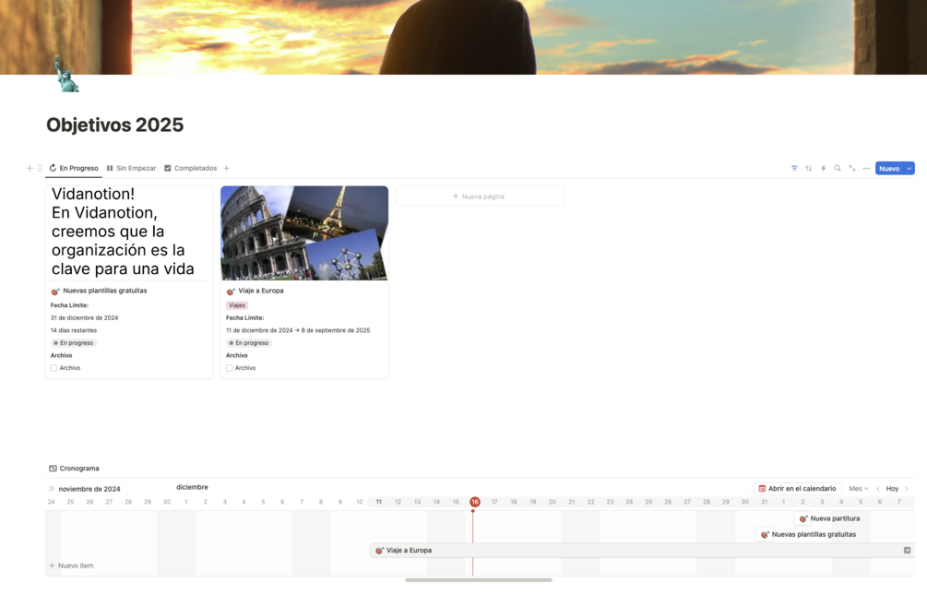Screen dimensions: 927x595
Task: Switch to the En Progreso tab
Action: (x=74, y=168)
